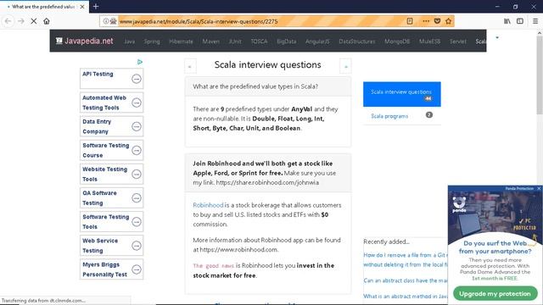Viewport: 543px width, 305px height.
Task: Stop loading the page
Action: pos(34,21)
